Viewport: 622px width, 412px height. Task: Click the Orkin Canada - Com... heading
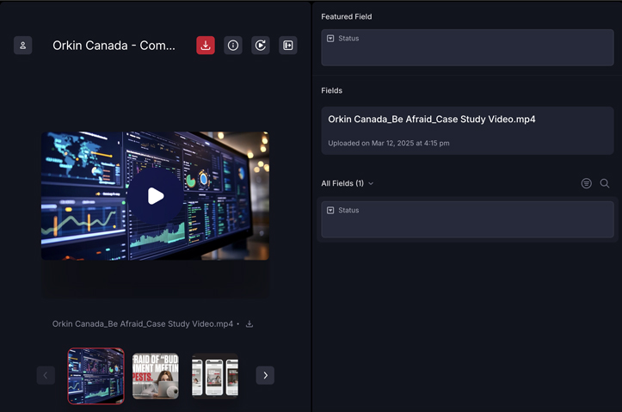coord(114,46)
